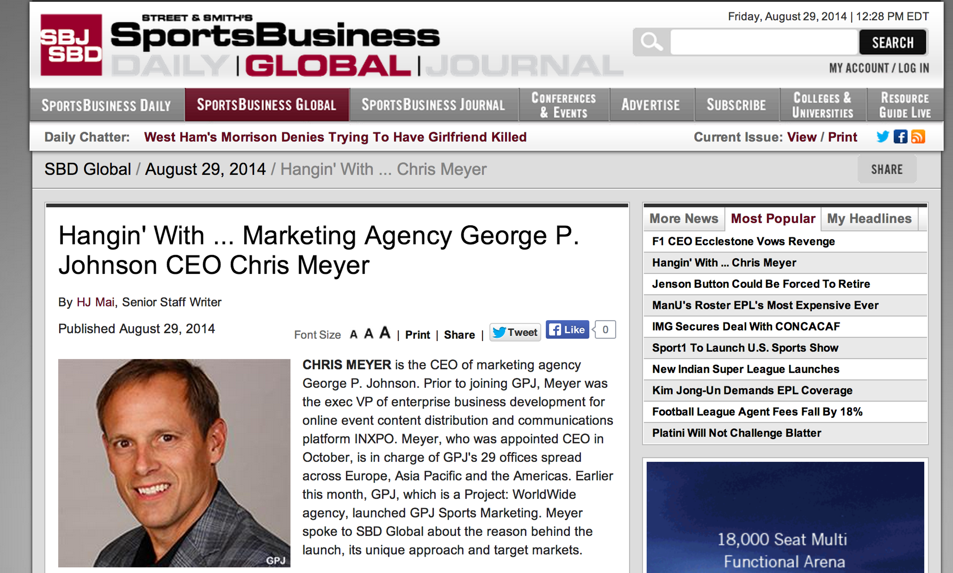
Task: Open the SportsBusiness Journal menu item
Action: [433, 105]
